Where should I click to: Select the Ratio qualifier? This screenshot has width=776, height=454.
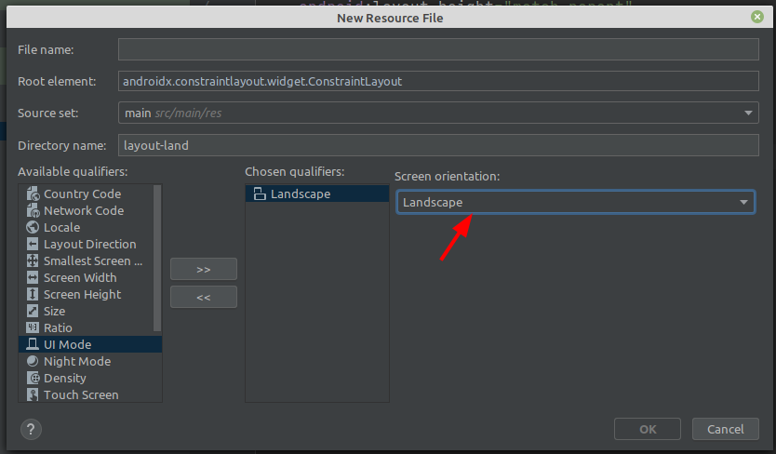[x=58, y=328]
